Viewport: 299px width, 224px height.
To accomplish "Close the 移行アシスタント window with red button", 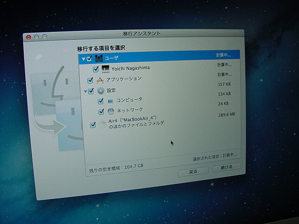I will (x=28, y=37).
